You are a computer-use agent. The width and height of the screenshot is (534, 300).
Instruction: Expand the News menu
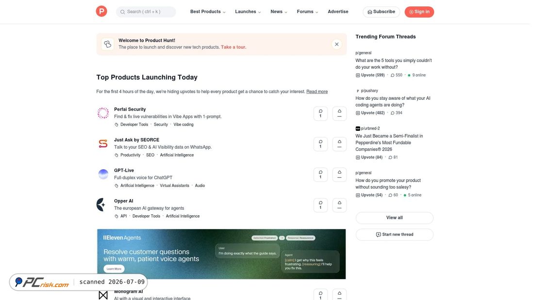pyautogui.click(x=279, y=12)
